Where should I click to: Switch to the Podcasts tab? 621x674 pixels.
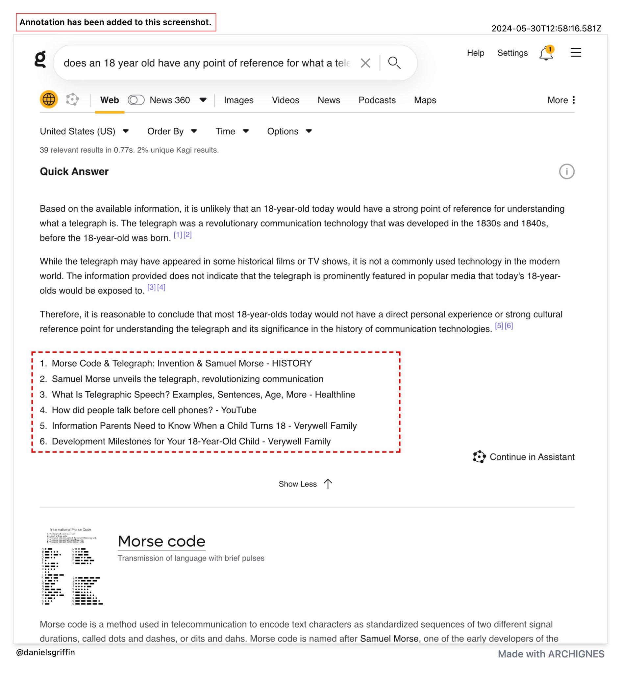[377, 100]
